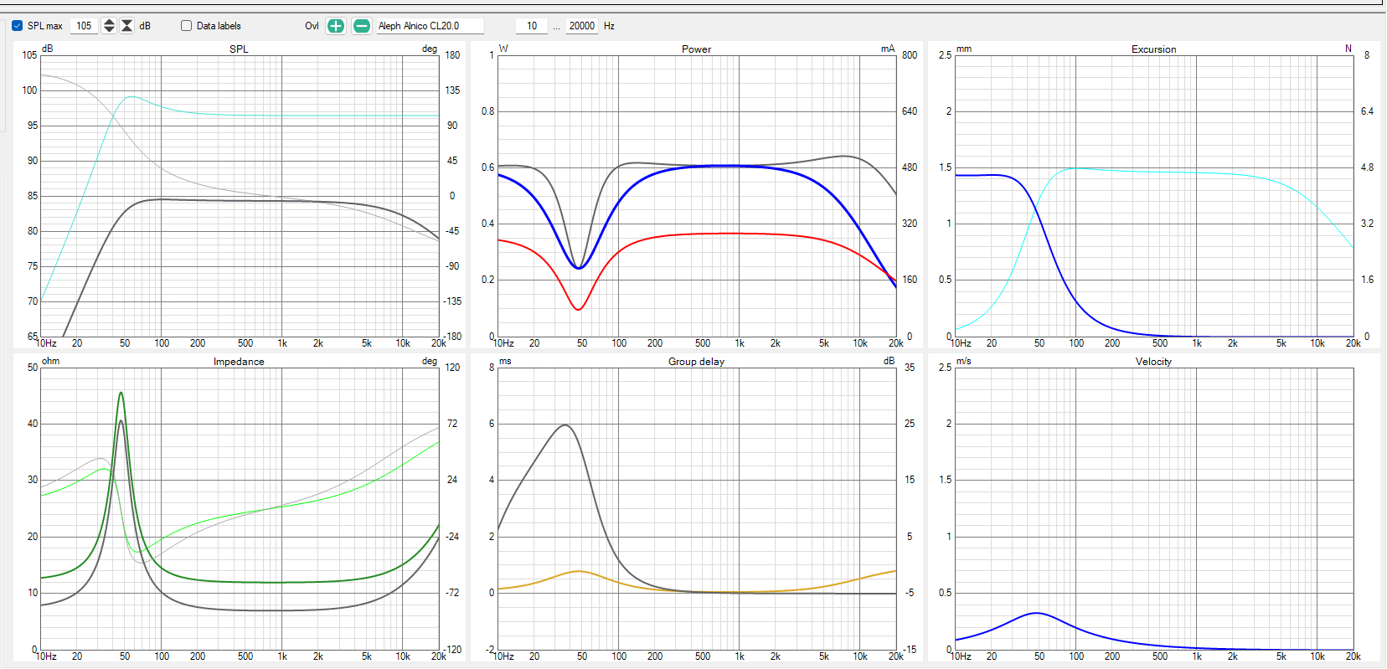The width and height of the screenshot is (1387, 669).
Task: Click the minimum frequency field showing 10
Action: (532, 26)
